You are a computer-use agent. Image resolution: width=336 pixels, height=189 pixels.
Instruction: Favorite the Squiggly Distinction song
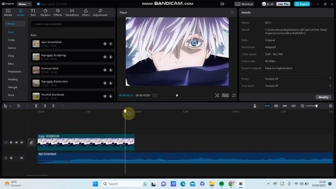point(105,83)
